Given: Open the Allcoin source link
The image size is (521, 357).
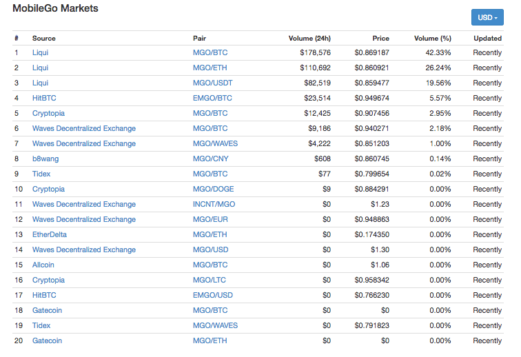Looking at the screenshot, I should tap(43, 265).
